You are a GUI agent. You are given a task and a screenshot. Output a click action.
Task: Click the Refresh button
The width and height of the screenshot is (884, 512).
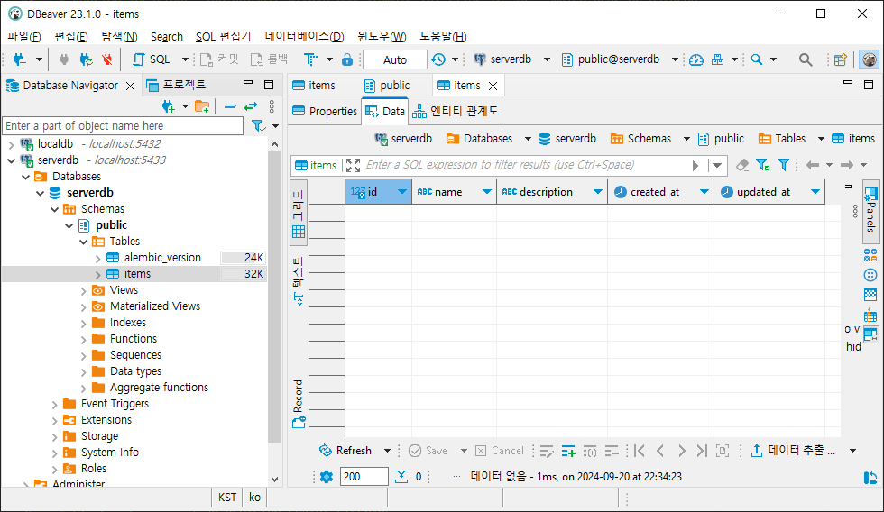click(345, 451)
